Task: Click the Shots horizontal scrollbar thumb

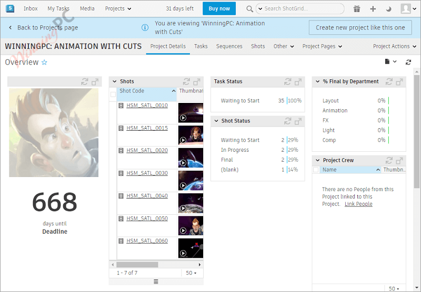Action: [137, 265]
